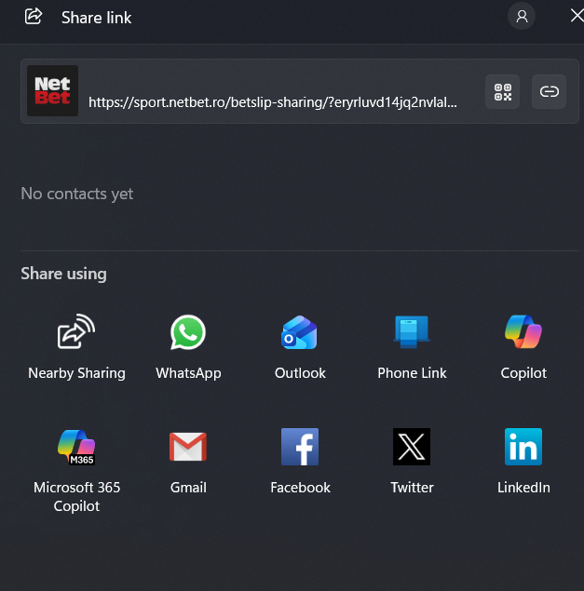
Task: Click the sport.netbet.ro betslip URL text
Action: [x=272, y=102]
